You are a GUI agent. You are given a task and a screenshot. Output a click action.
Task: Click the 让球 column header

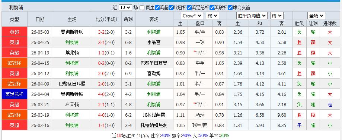313,23
